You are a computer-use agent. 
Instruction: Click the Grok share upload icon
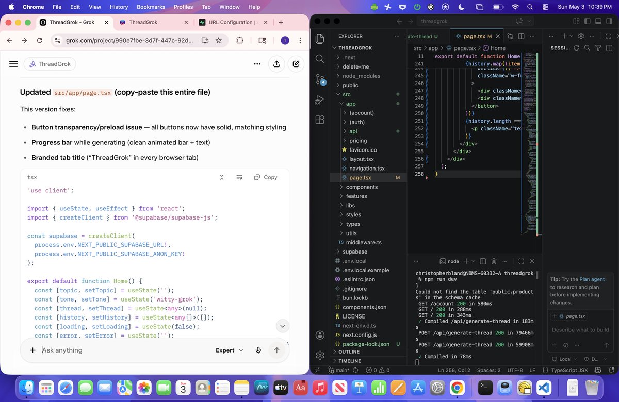(276, 64)
